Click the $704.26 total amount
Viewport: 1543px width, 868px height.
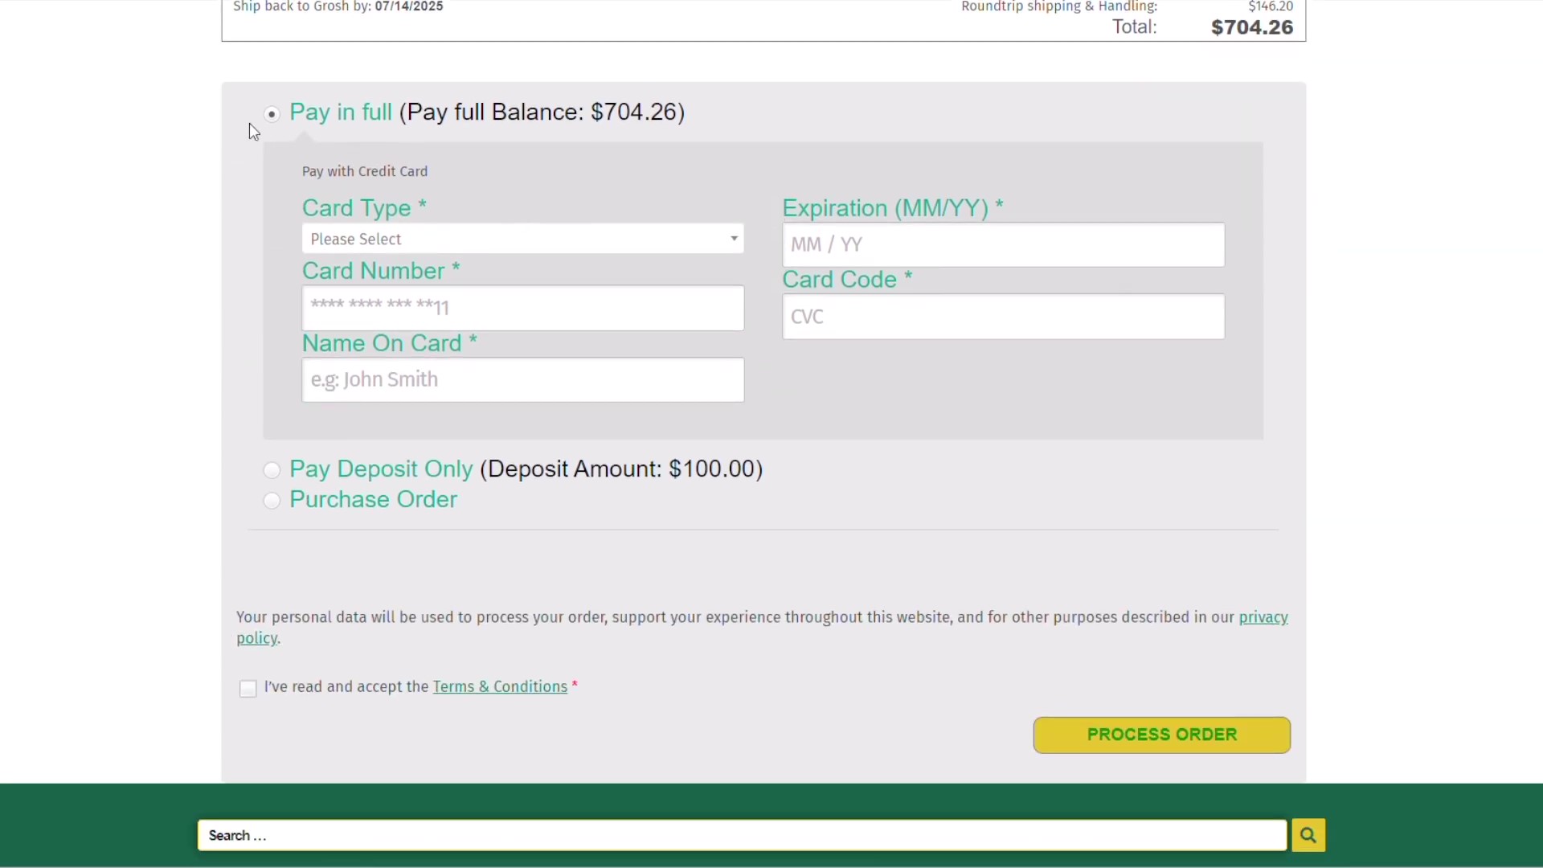[1252, 27]
